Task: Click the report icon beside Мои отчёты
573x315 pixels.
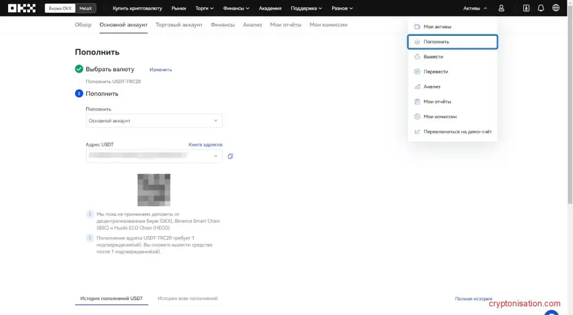Action: coord(417,102)
